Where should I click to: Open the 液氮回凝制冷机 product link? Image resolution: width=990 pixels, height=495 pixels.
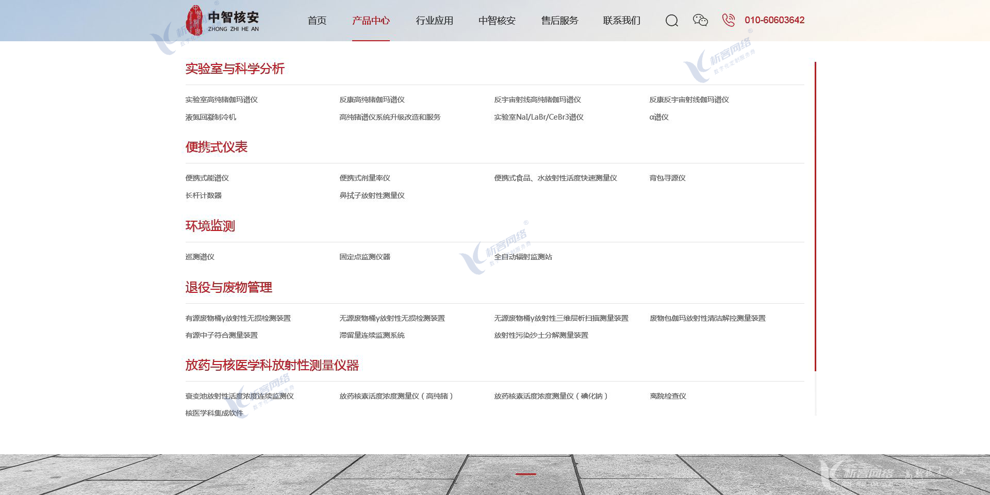pyautogui.click(x=210, y=117)
